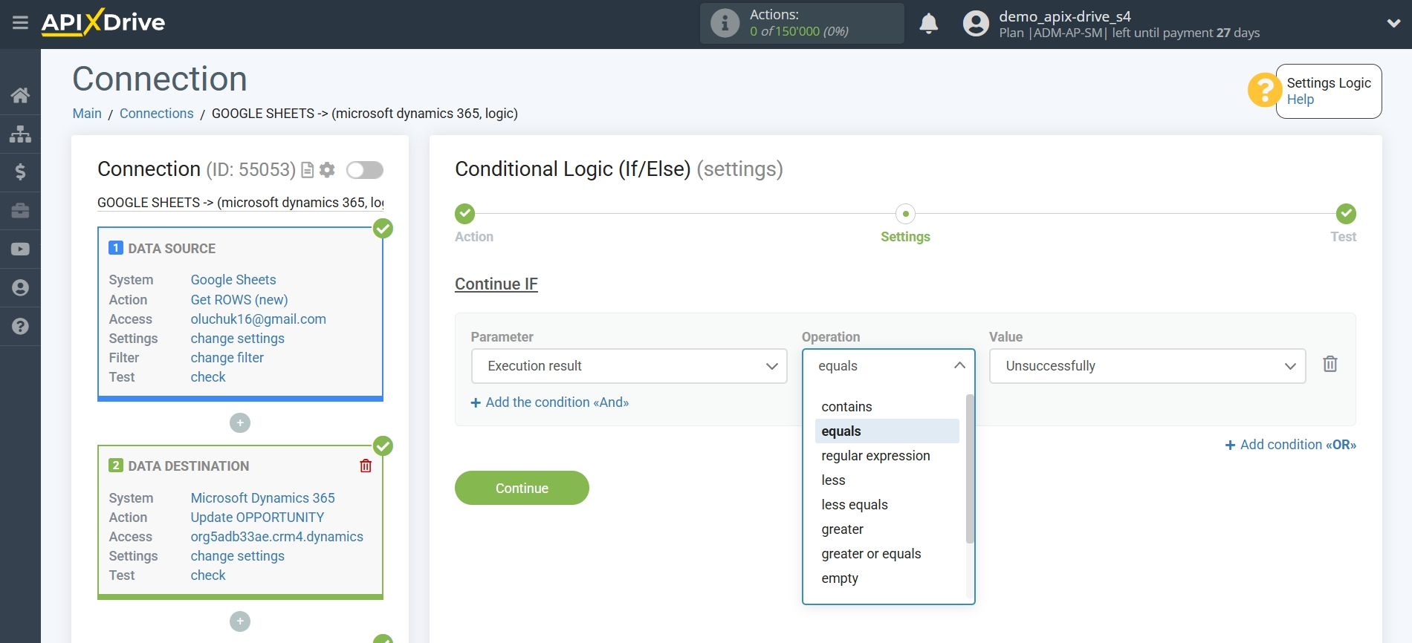Viewport: 1412px width, 643px height.
Task: Click the 'change filter' link
Action: pyautogui.click(x=227, y=358)
